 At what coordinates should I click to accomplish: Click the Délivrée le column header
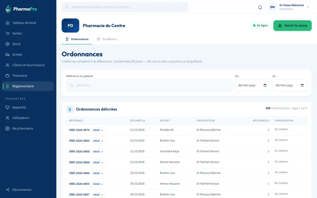(x=138, y=121)
